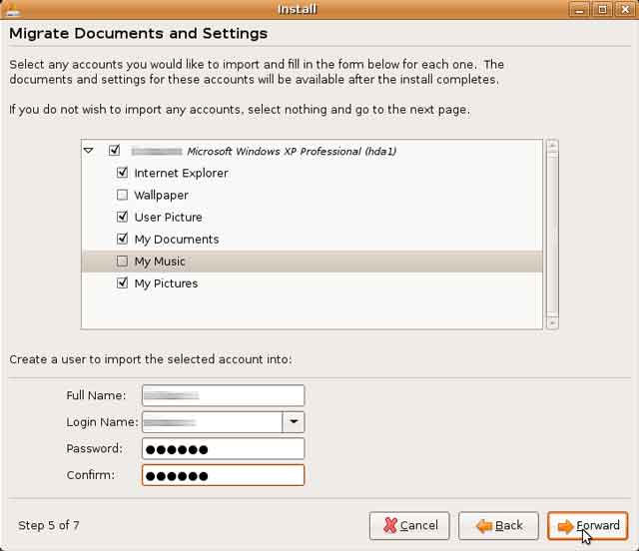639x551 pixels.
Task: Collapse the Windows XP account tree
Action: click(x=89, y=151)
